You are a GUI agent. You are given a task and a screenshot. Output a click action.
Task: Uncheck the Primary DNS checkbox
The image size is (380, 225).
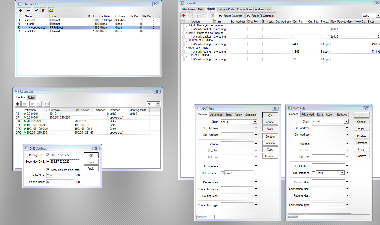pyautogui.click(x=48, y=155)
